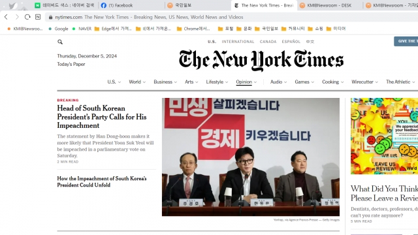Image resolution: width=418 pixels, height=235 pixels.
Task: Open the Today's Paper link
Action: pyautogui.click(x=71, y=64)
